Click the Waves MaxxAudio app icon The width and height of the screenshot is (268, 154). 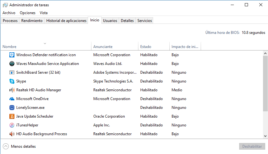point(12,64)
